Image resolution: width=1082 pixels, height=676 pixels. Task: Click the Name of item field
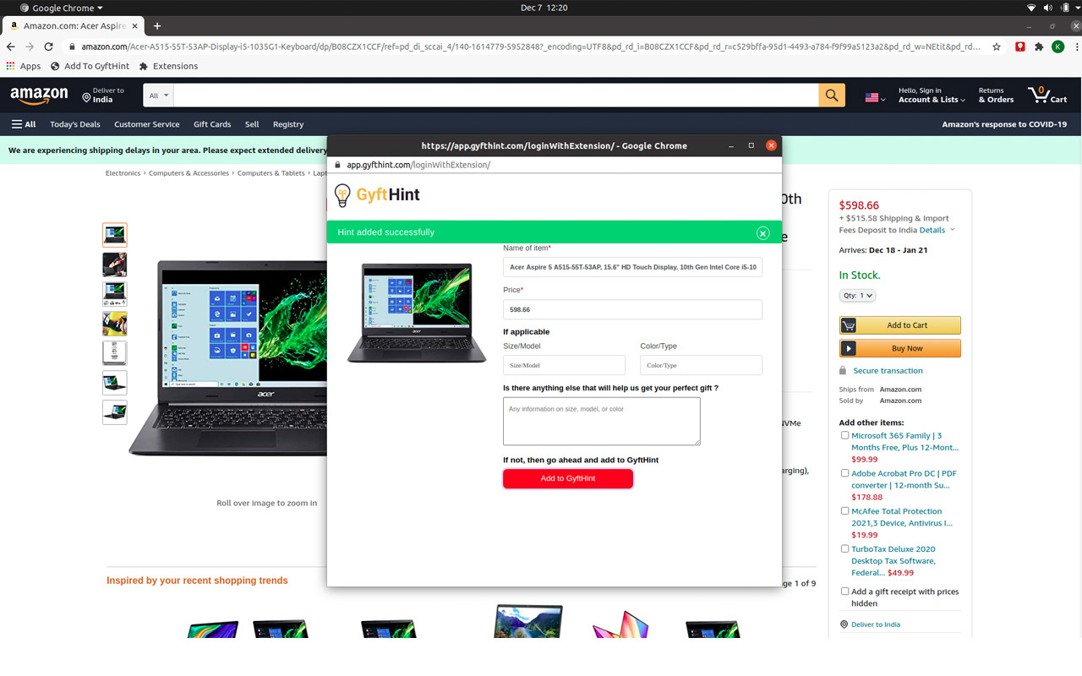pos(632,267)
